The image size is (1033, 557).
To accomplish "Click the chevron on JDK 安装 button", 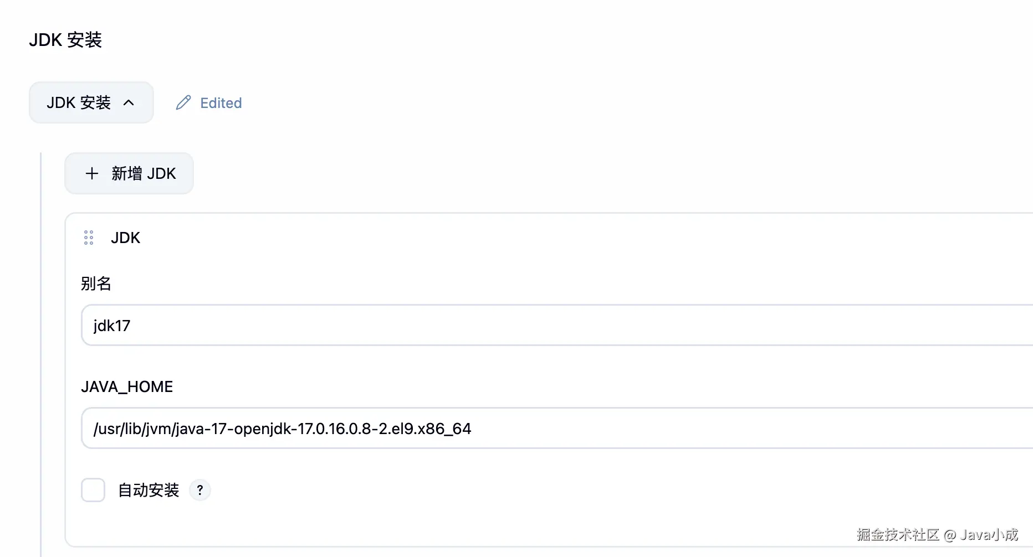I will [x=129, y=102].
